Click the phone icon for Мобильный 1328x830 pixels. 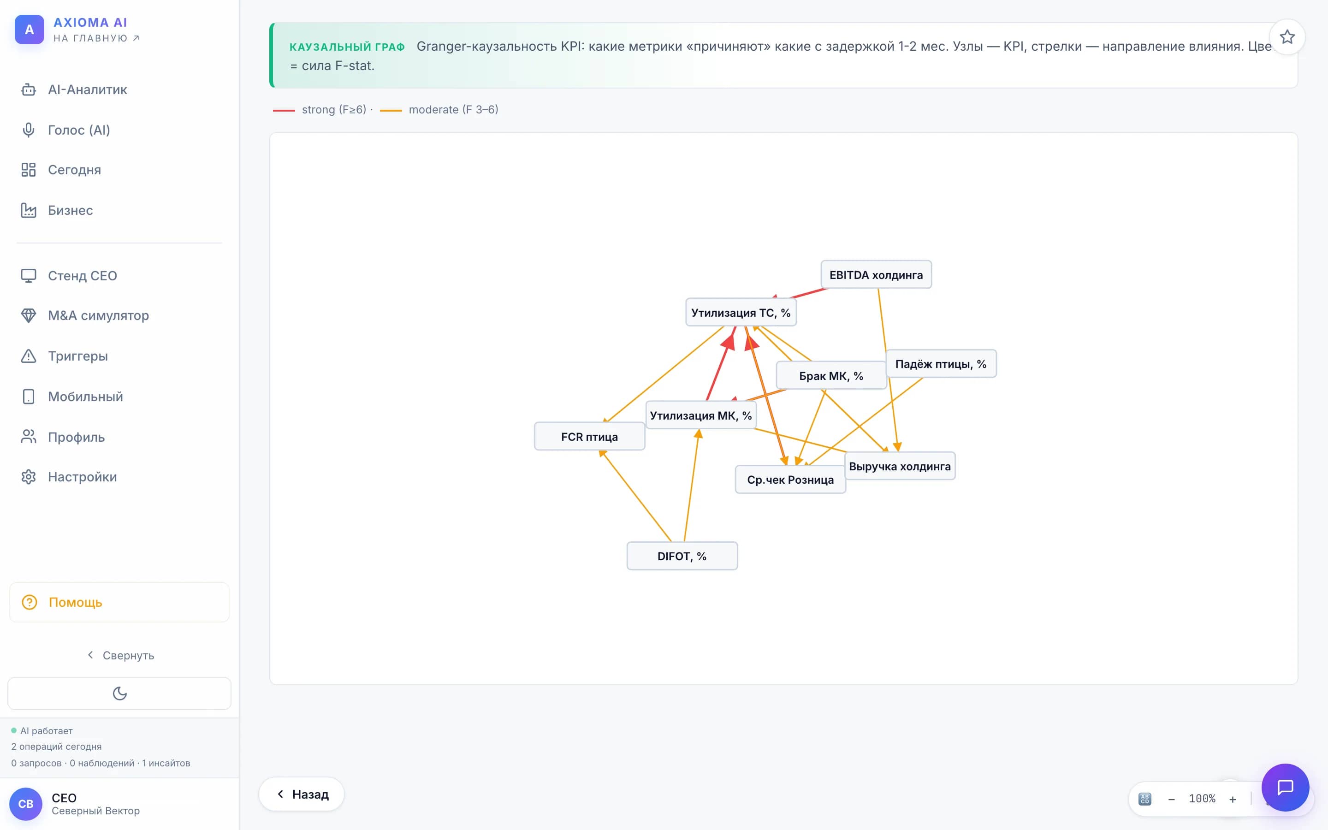[29, 397]
